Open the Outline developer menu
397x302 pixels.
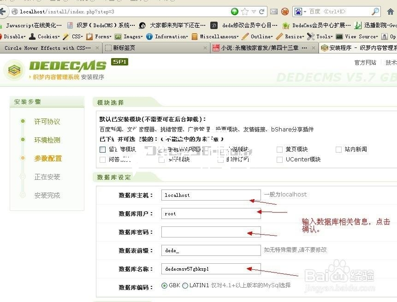[257, 36]
